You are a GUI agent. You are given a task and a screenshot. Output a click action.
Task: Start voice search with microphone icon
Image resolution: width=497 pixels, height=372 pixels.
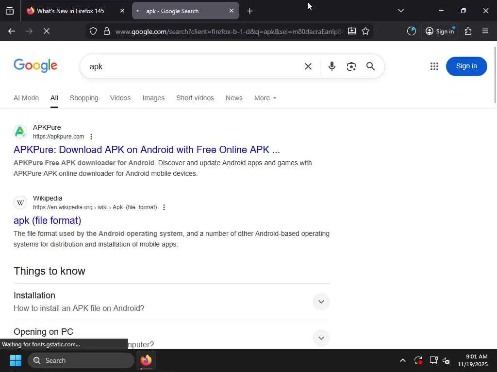[332, 66]
